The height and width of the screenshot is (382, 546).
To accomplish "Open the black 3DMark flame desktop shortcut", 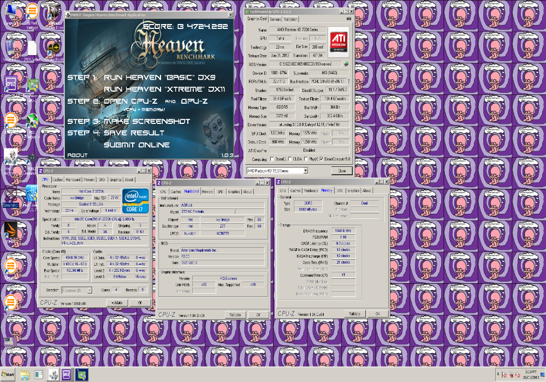I will tap(11, 230).
